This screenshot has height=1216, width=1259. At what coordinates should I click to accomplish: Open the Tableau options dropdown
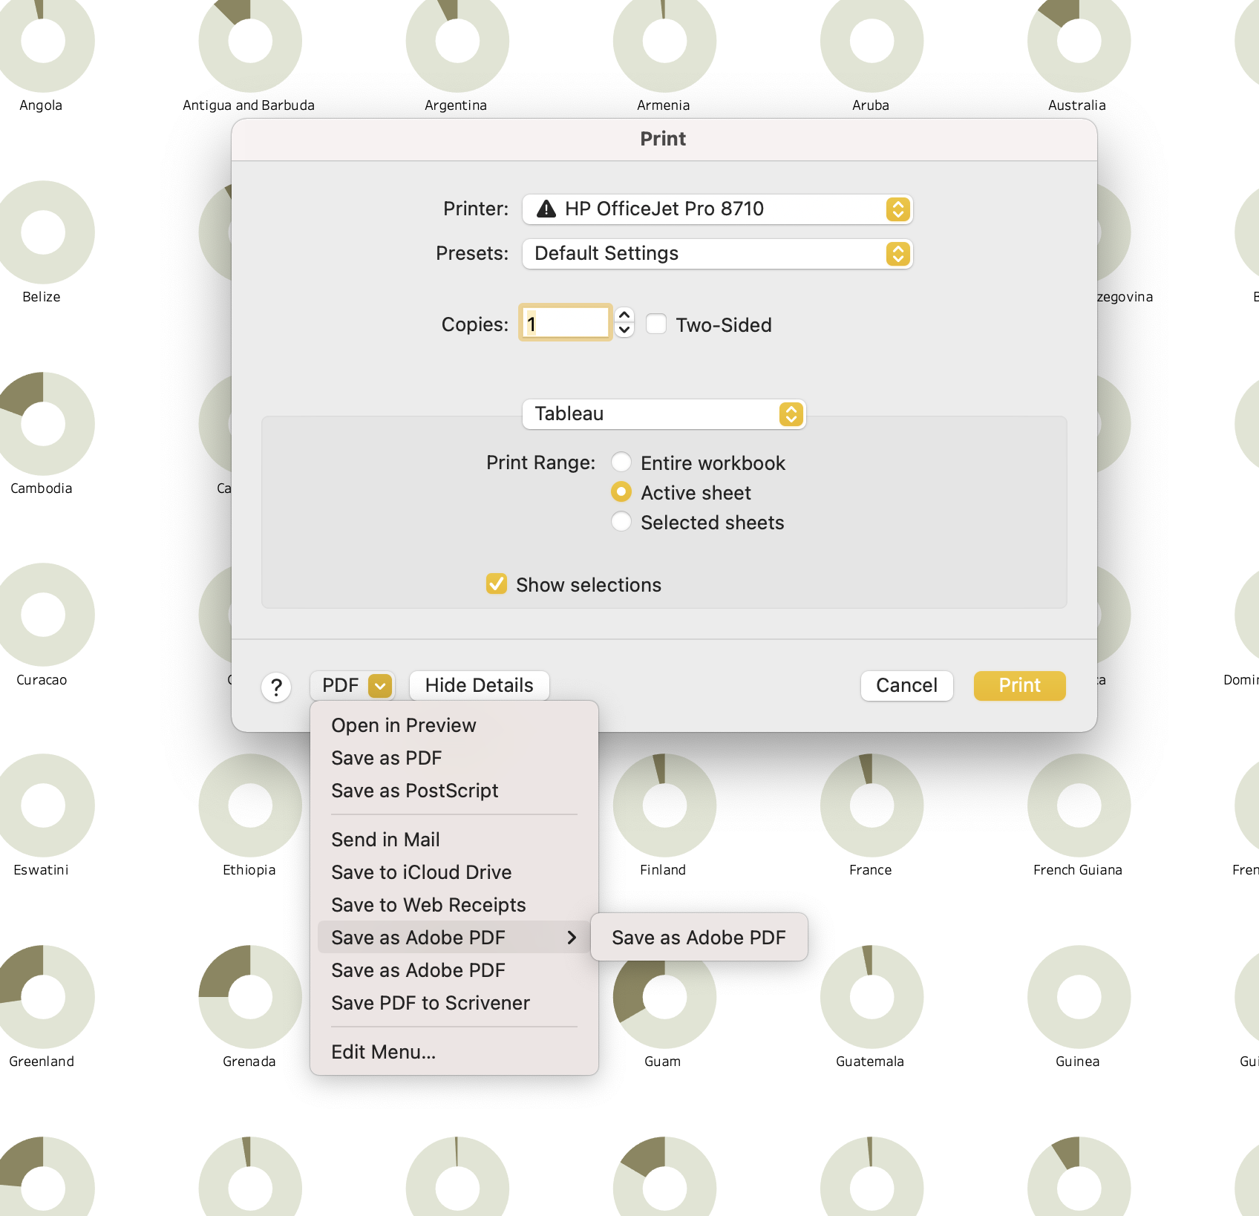[789, 413]
